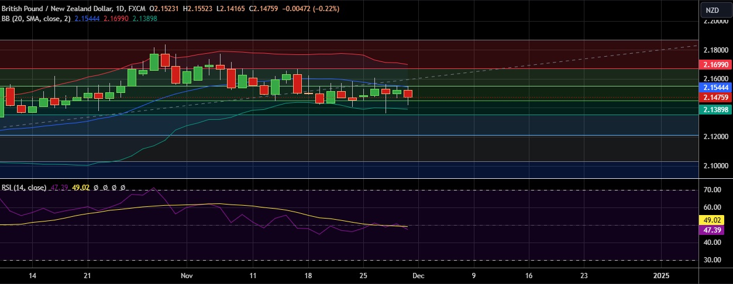Click the blue 2.15444 price axis tag
Screen dimensions: 733x284
716,86
